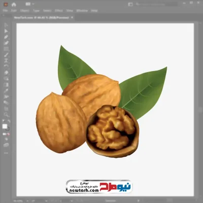203x203 pixels.
Task: Set color mode to None (red slash)
Action: (8, 134)
